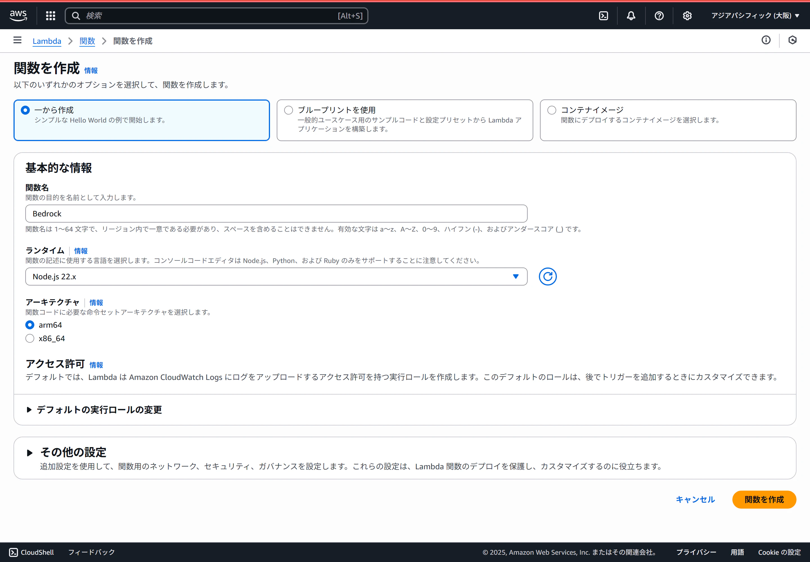Select コンテナイメージ option
The width and height of the screenshot is (810, 562).
(551, 110)
